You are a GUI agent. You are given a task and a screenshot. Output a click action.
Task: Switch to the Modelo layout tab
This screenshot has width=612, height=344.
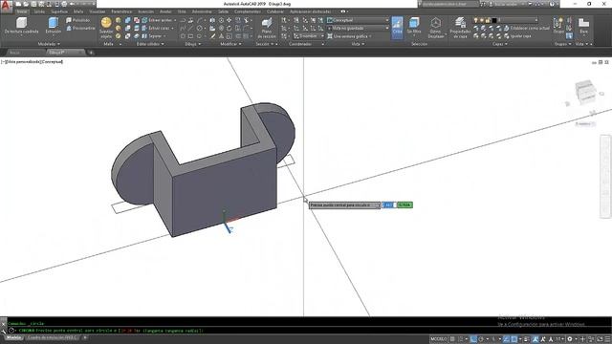coord(14,337)
